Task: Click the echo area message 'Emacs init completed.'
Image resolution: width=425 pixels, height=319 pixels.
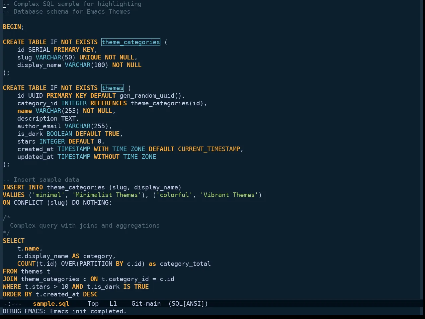Action: tap(88, 311)
